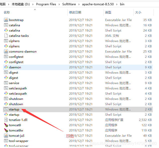The width and height of the screenshot is (159, 148).
Task: Go to Program Files in address bar
Action: [x=46, y=4]
